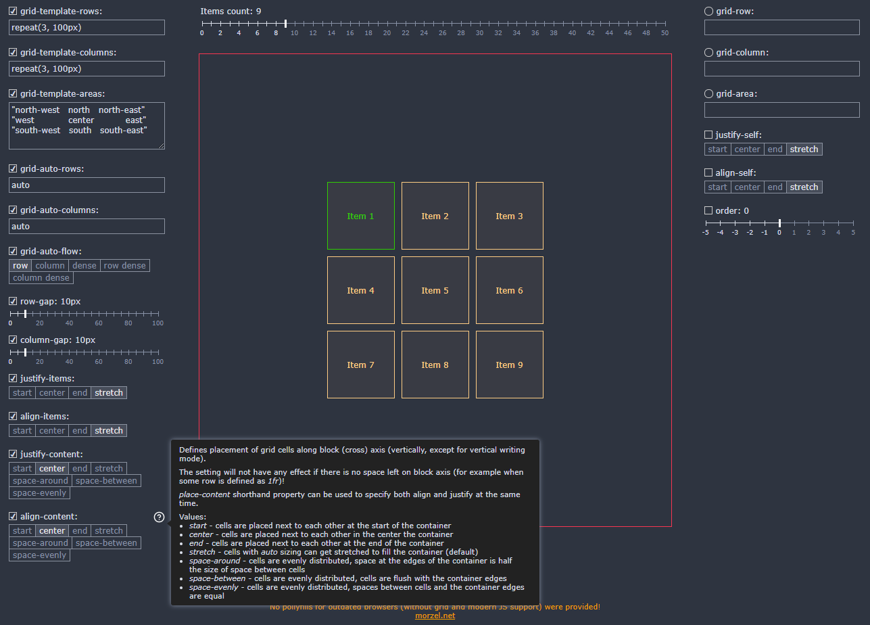The width and height of the screenshot is (870, 625).
Task: Open the morzel.net link
Action: point(435,616)
